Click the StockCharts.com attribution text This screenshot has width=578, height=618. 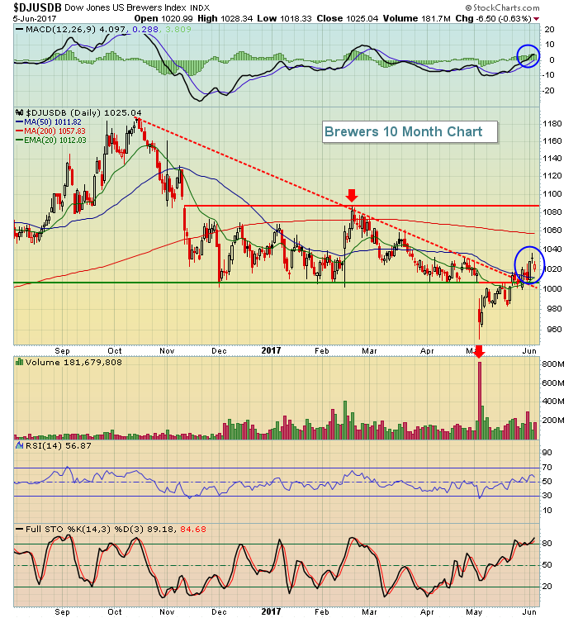click(x=502, y=7)
